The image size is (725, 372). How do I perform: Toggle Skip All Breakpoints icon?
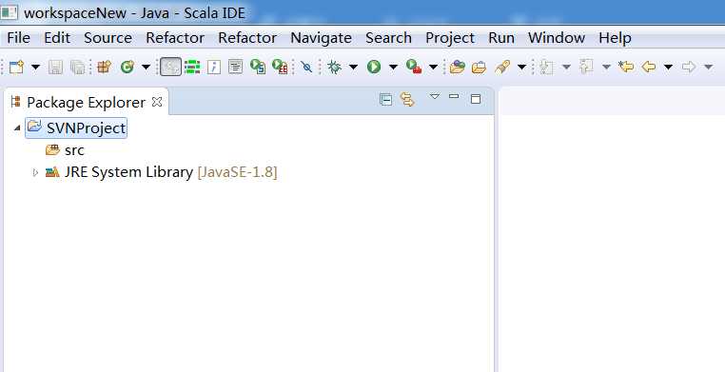tap(306, 67)
